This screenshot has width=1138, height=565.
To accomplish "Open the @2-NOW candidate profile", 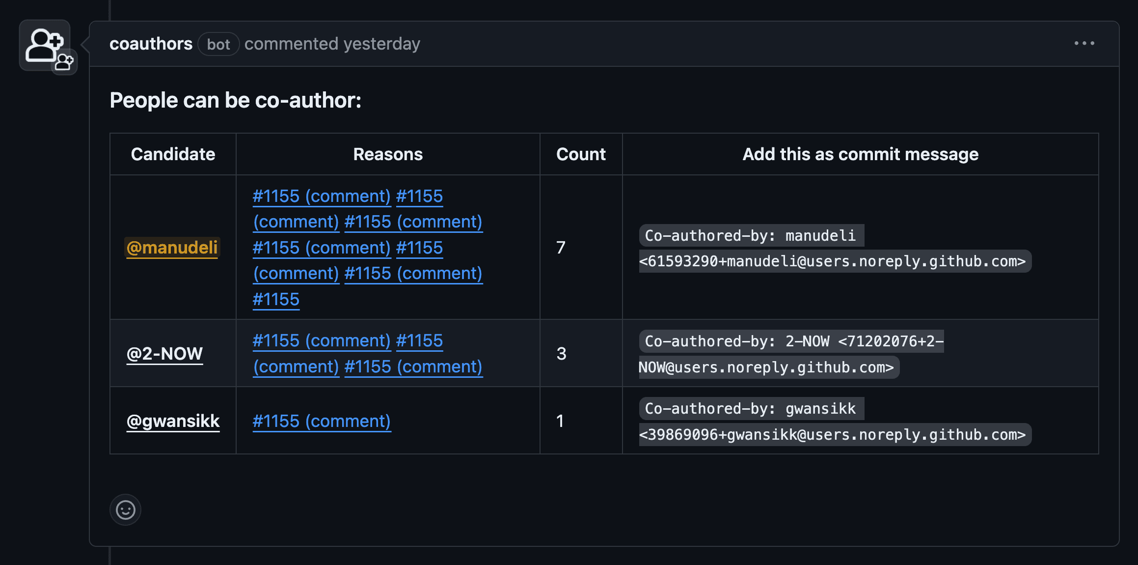I will (164, 354).
